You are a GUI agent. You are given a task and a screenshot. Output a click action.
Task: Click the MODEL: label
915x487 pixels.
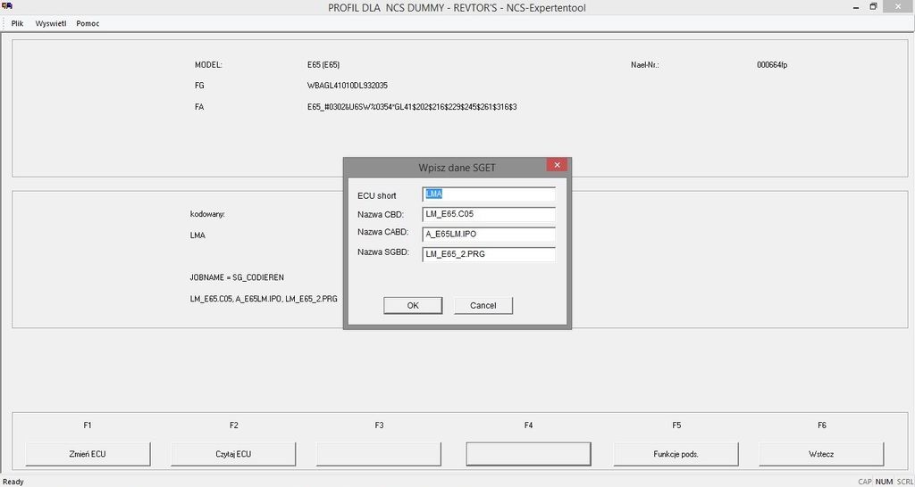(x=208, y=65)
